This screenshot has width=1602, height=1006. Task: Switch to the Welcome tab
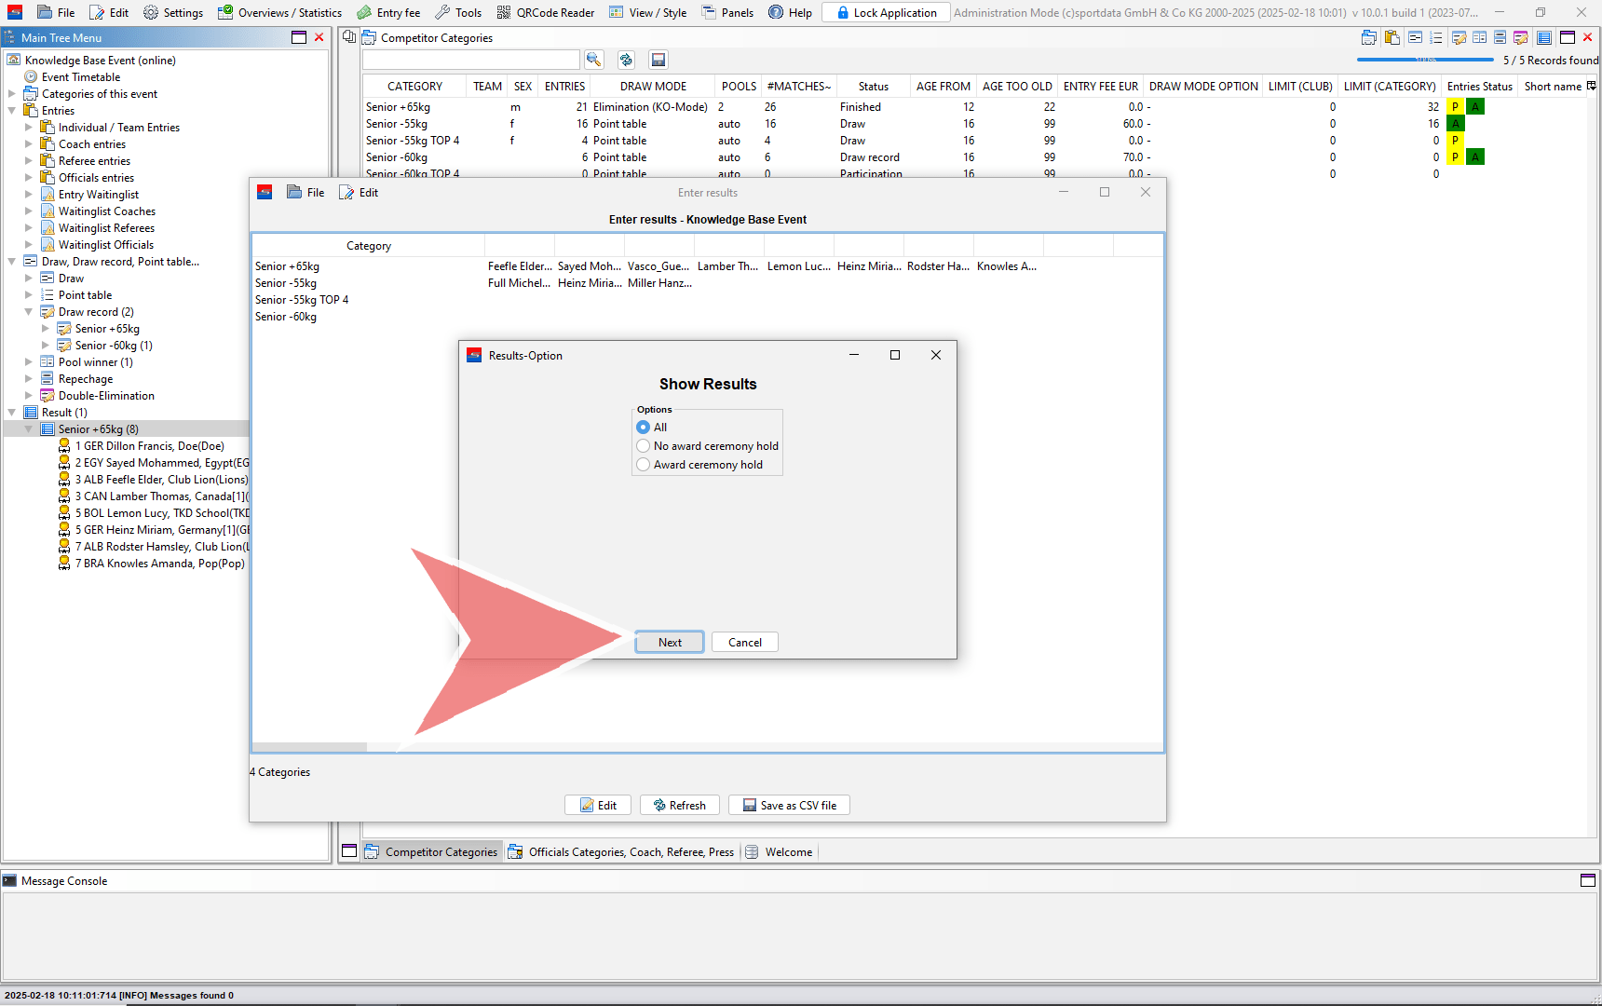pyautogui.click(x=788, y=851)
